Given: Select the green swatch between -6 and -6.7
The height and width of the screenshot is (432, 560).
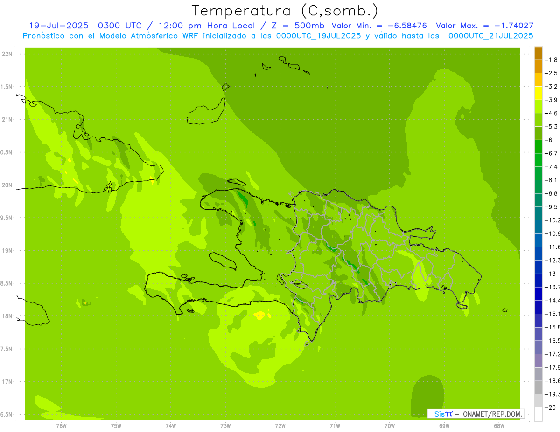Looking at the screenshot, I should tap(538, 147).
